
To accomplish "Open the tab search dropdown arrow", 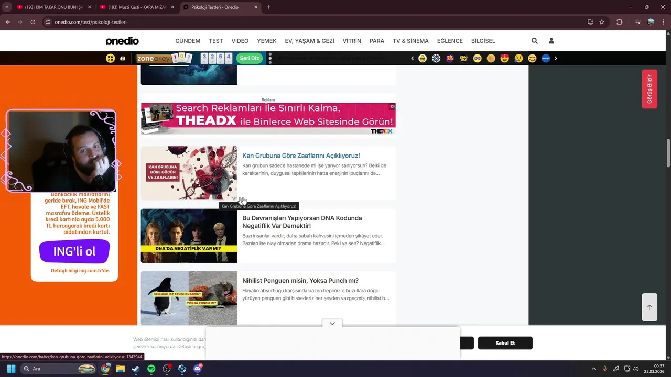I will [x=7, y=7].
